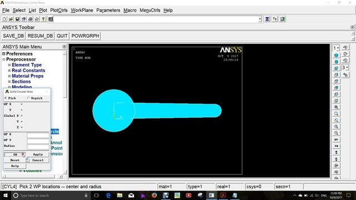Open the PlotCtrls menu
The image size is (356, 200).
point(59,11)
